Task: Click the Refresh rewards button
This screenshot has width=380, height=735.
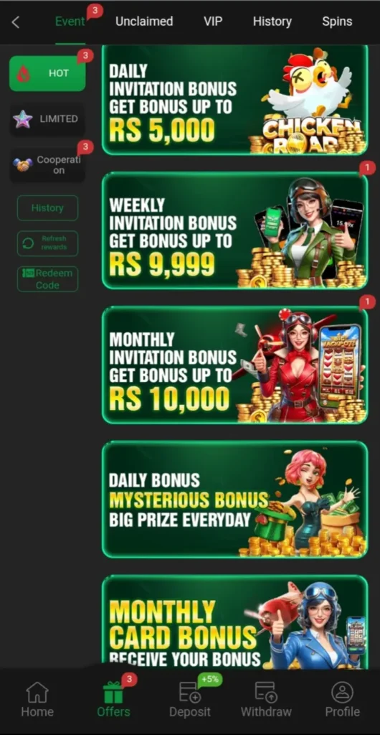Action: tap(48, 243)
